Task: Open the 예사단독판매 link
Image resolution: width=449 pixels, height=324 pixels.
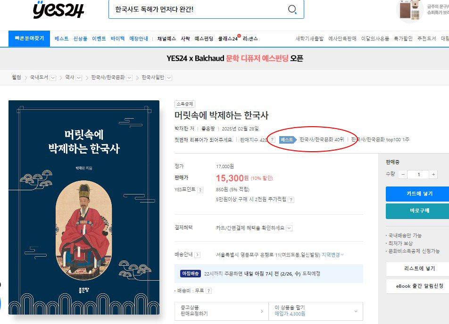Action: (342, 39)
